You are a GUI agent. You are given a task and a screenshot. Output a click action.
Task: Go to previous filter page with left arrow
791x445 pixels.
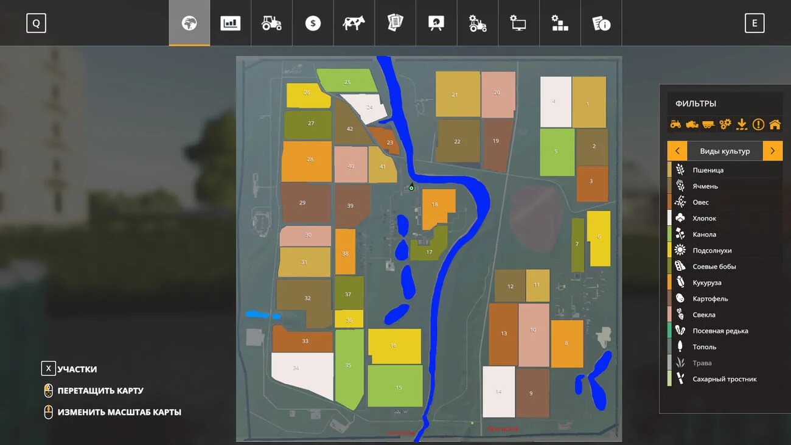click(x=677, y=151)
